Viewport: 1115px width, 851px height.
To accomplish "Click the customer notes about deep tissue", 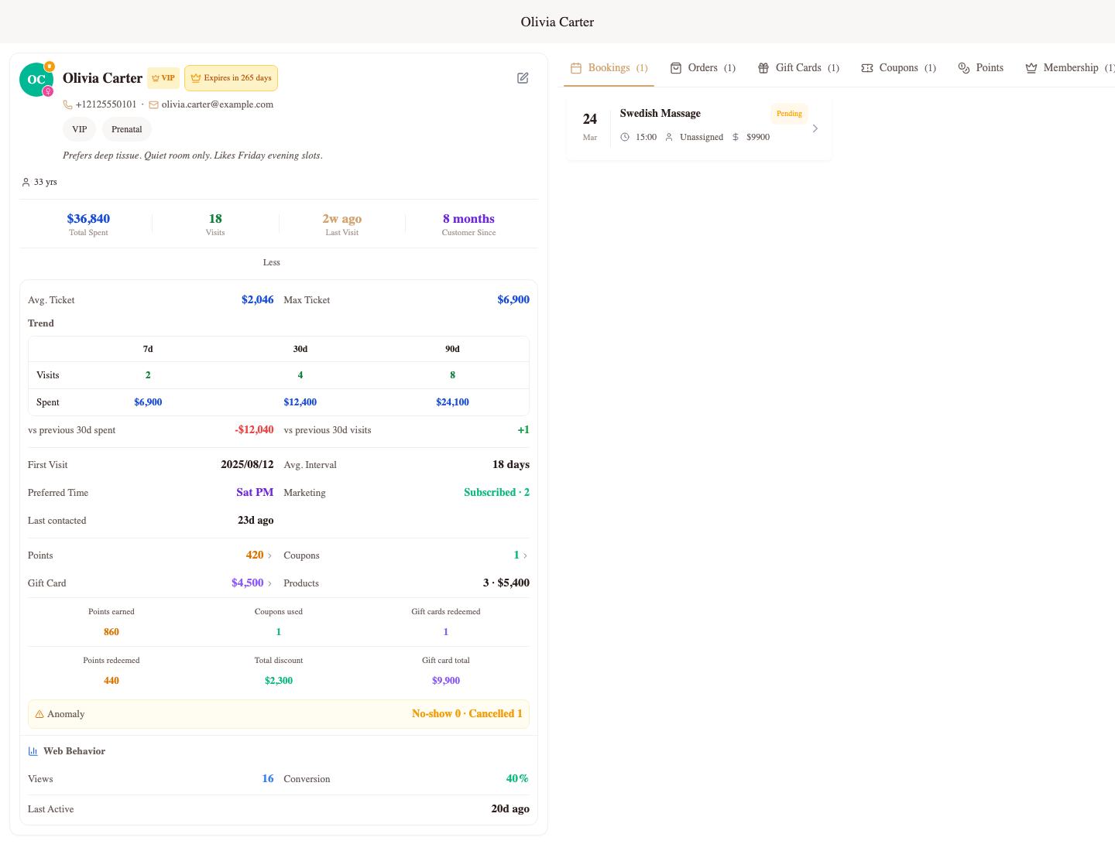I will click(x=193, y=156).
